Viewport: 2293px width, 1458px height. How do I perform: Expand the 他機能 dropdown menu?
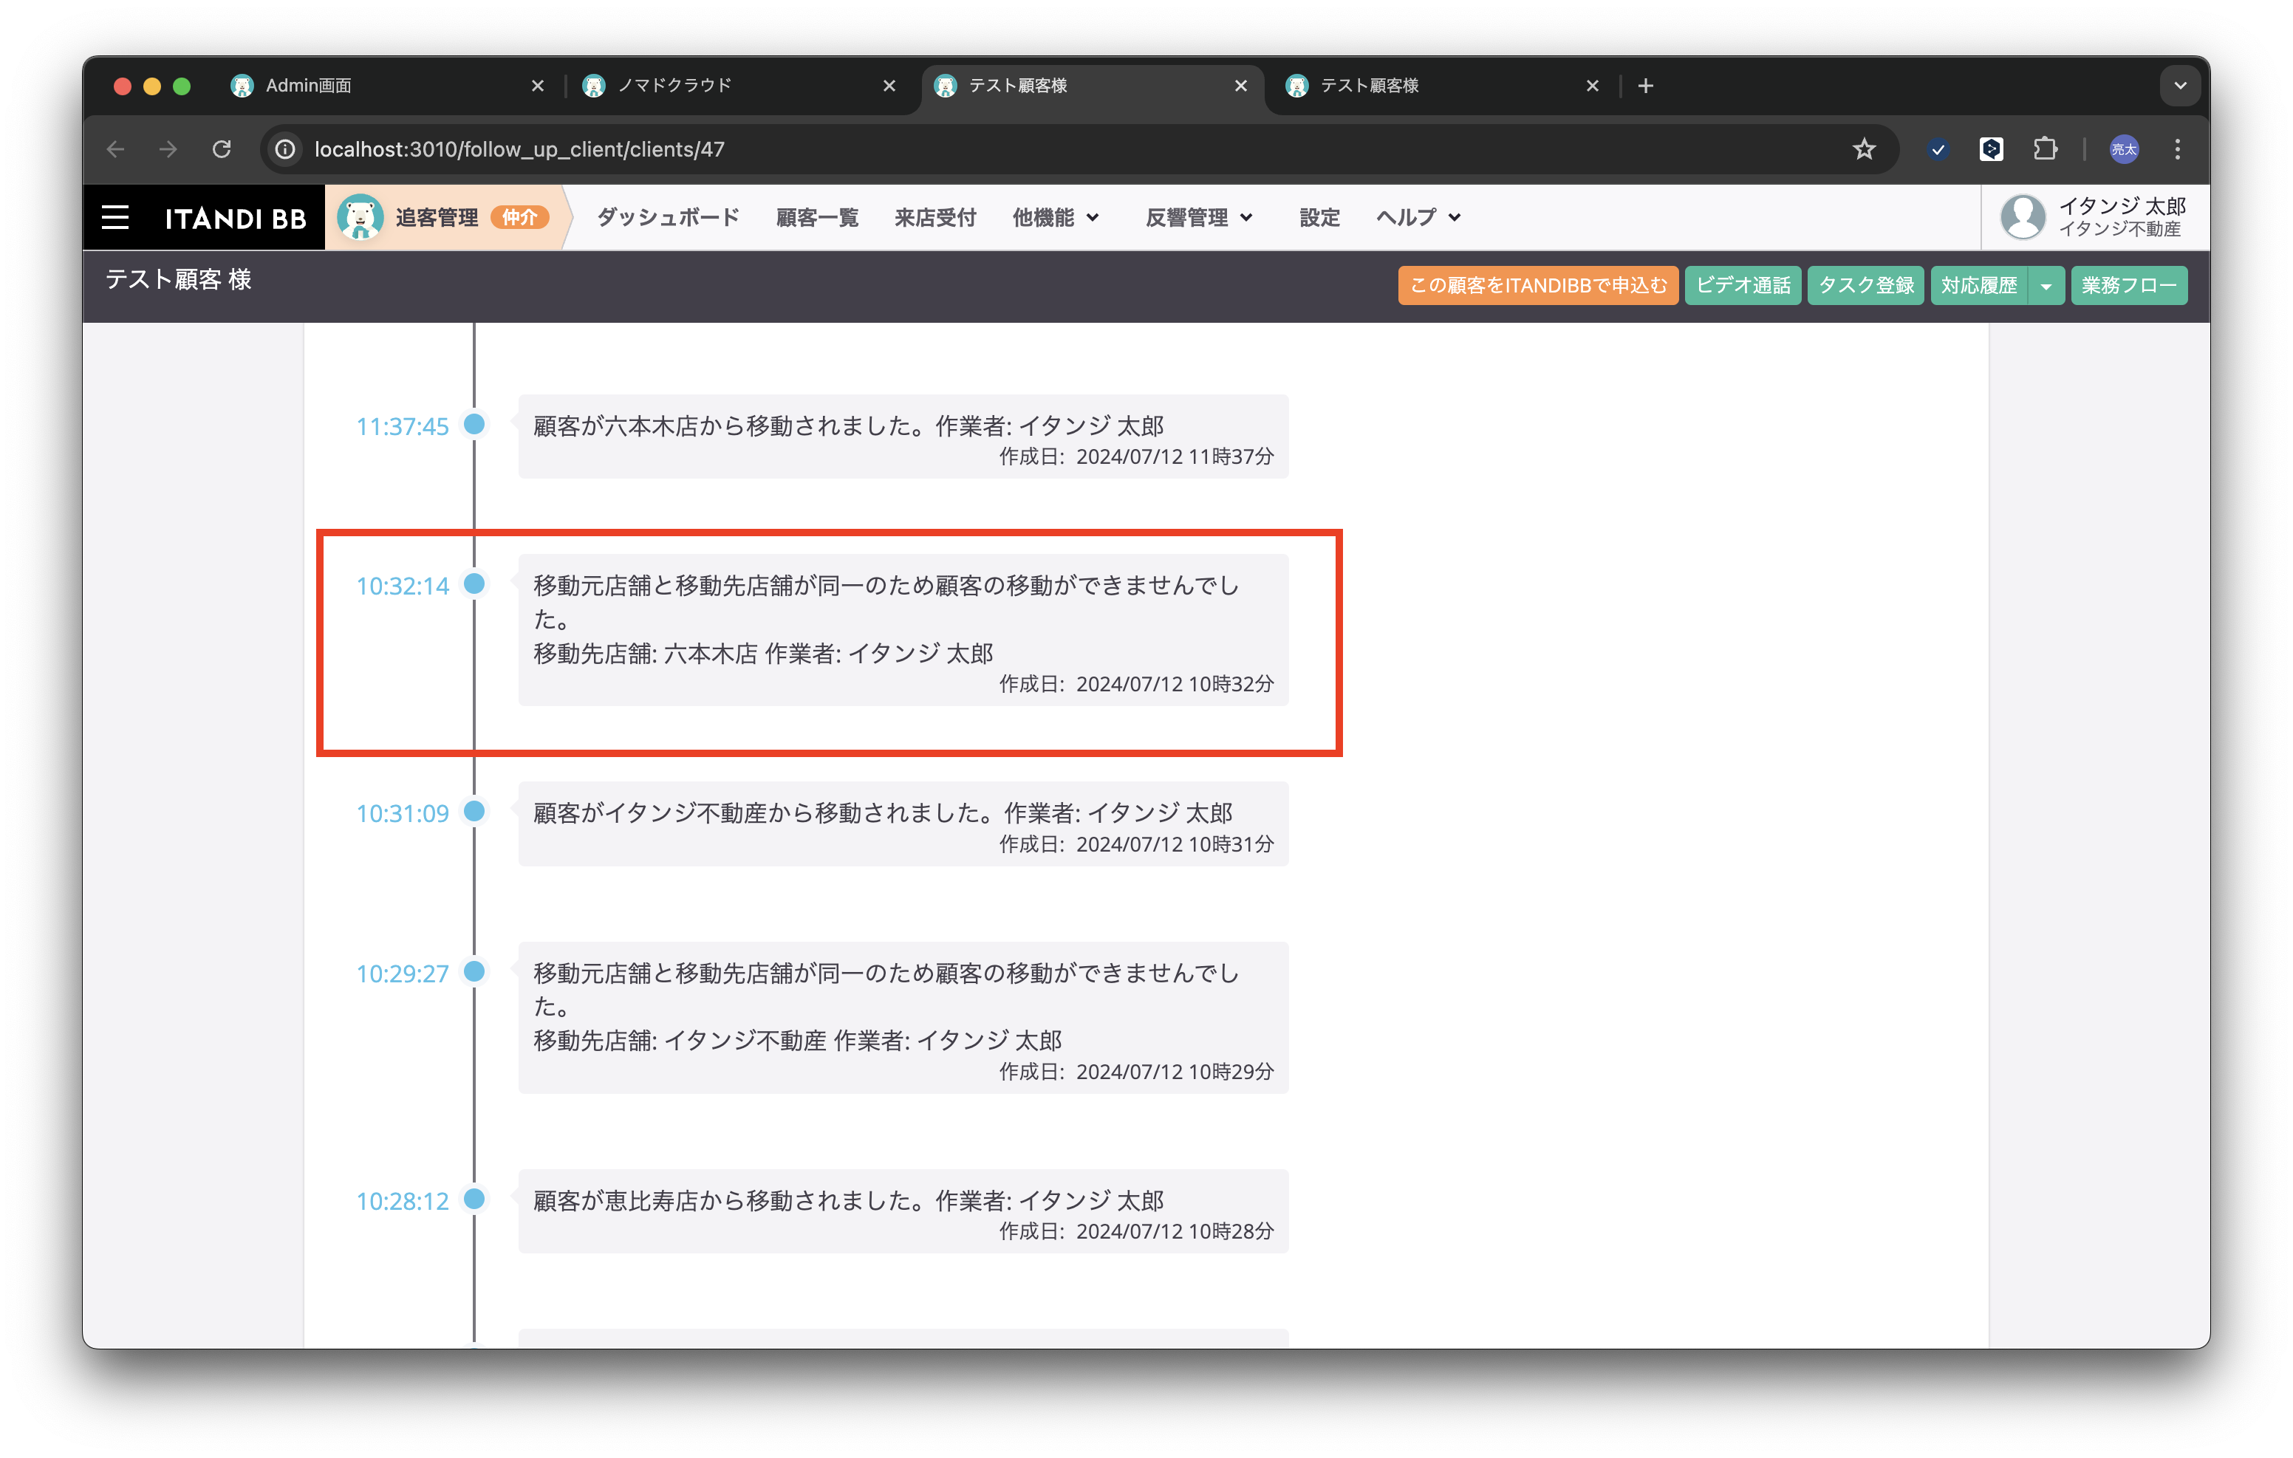[x=1056, y=218]
